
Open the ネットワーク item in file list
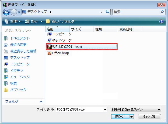pos(62,40)
